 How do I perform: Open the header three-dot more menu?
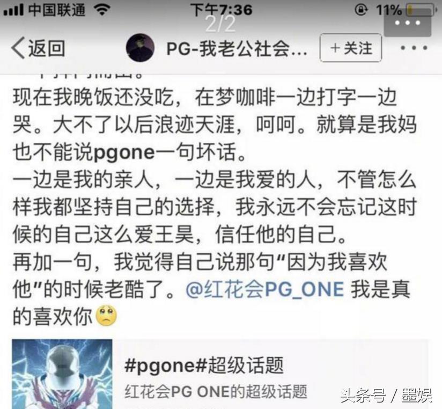coord(414,48)
